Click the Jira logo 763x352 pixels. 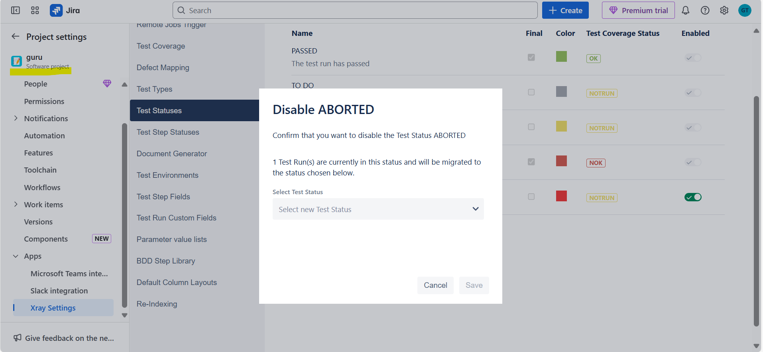point(65,10)
